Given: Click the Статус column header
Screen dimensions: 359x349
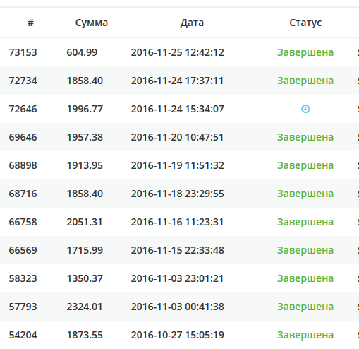Looking at the screenshot, I should tap(305, 23).
